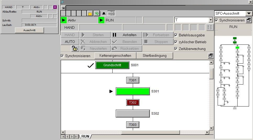Toggle Synchronisieren checkbox in overview panel
The width and height of the screenshot is (253, 140).
click(217, 20)
